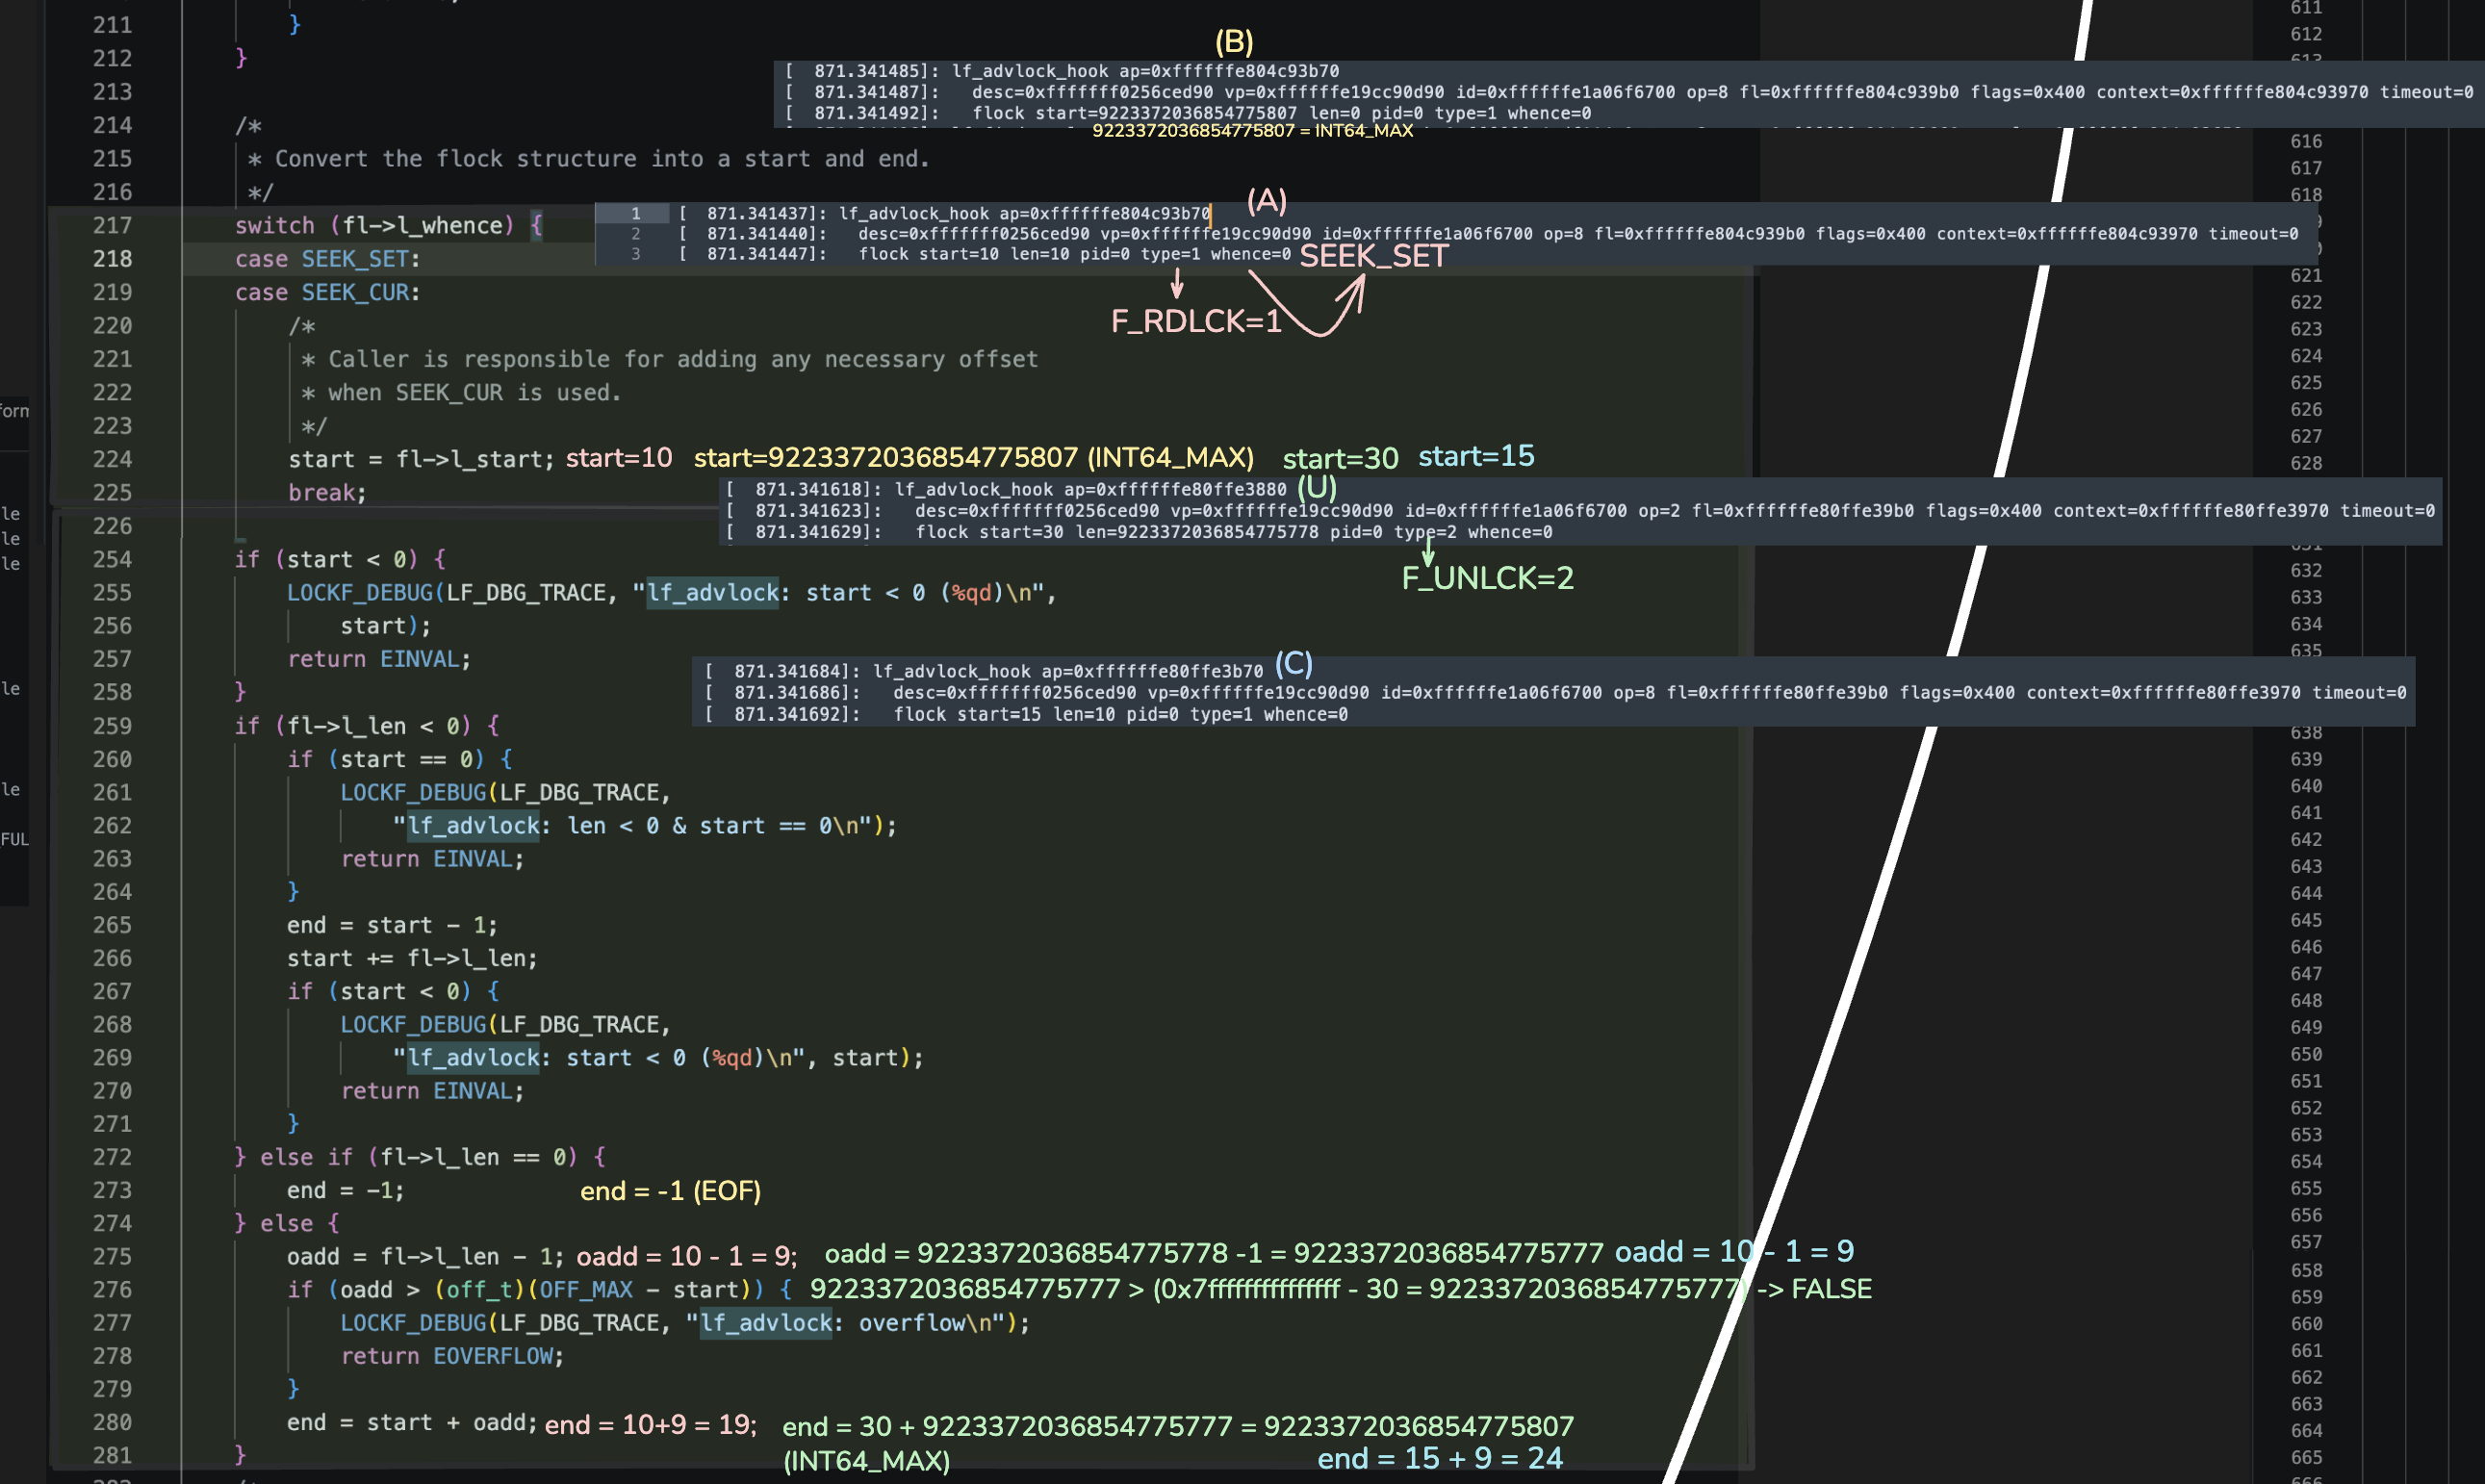
Task: Click line number 218 in the gutter
Action: (x=112, y=259)
